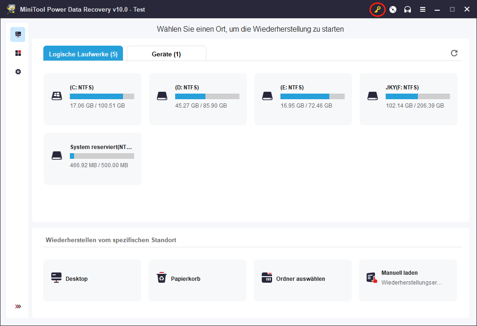
Task: Switch to the Logische Laufwerke tab
Action: [x=83, y=54]
